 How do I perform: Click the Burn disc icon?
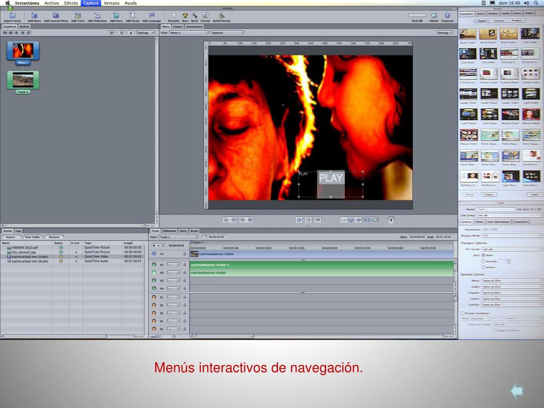pos(185,15)
